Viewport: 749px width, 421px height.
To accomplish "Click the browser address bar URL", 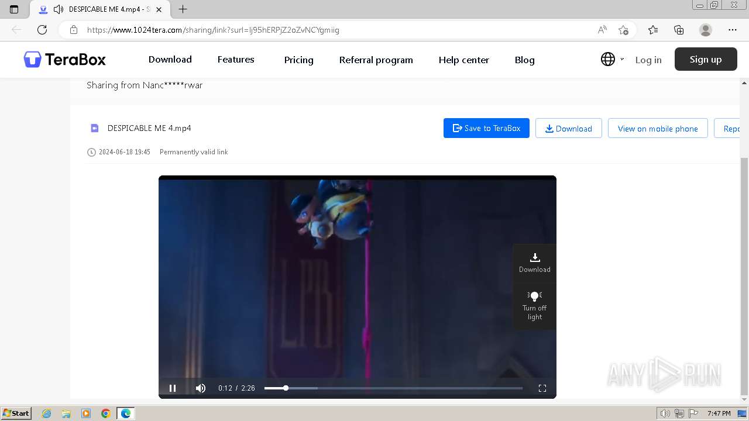I will point(213,30).
